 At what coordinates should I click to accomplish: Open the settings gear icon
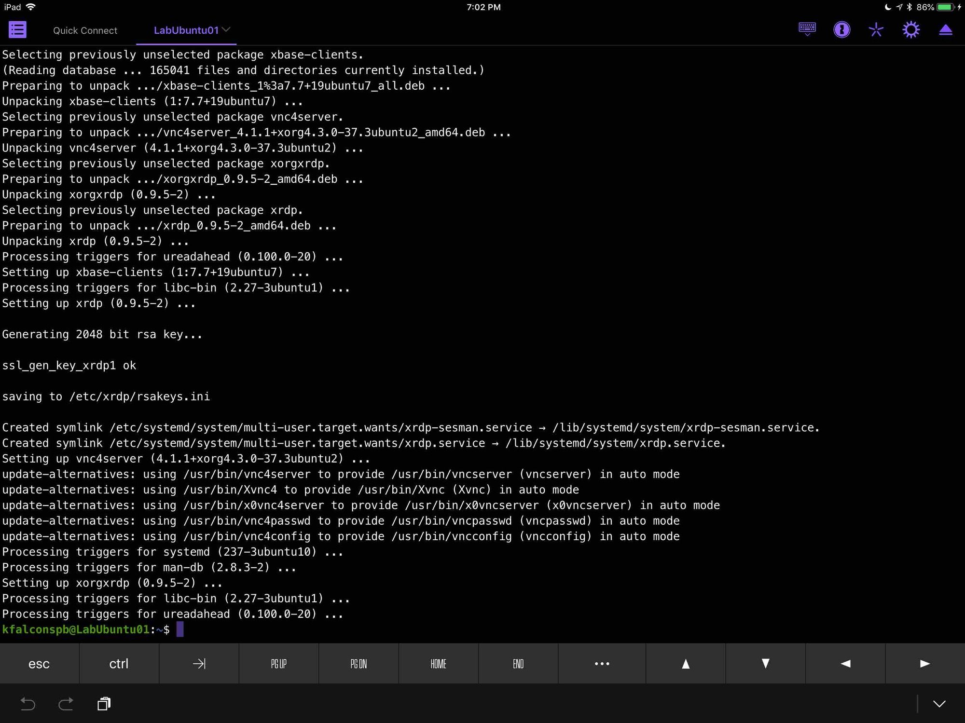[x=911, y=30]
